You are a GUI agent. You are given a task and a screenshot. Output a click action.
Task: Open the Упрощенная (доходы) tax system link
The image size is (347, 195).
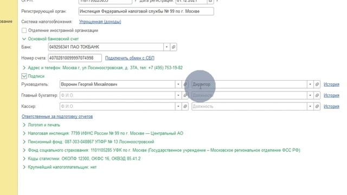click(x=100, y=22)
